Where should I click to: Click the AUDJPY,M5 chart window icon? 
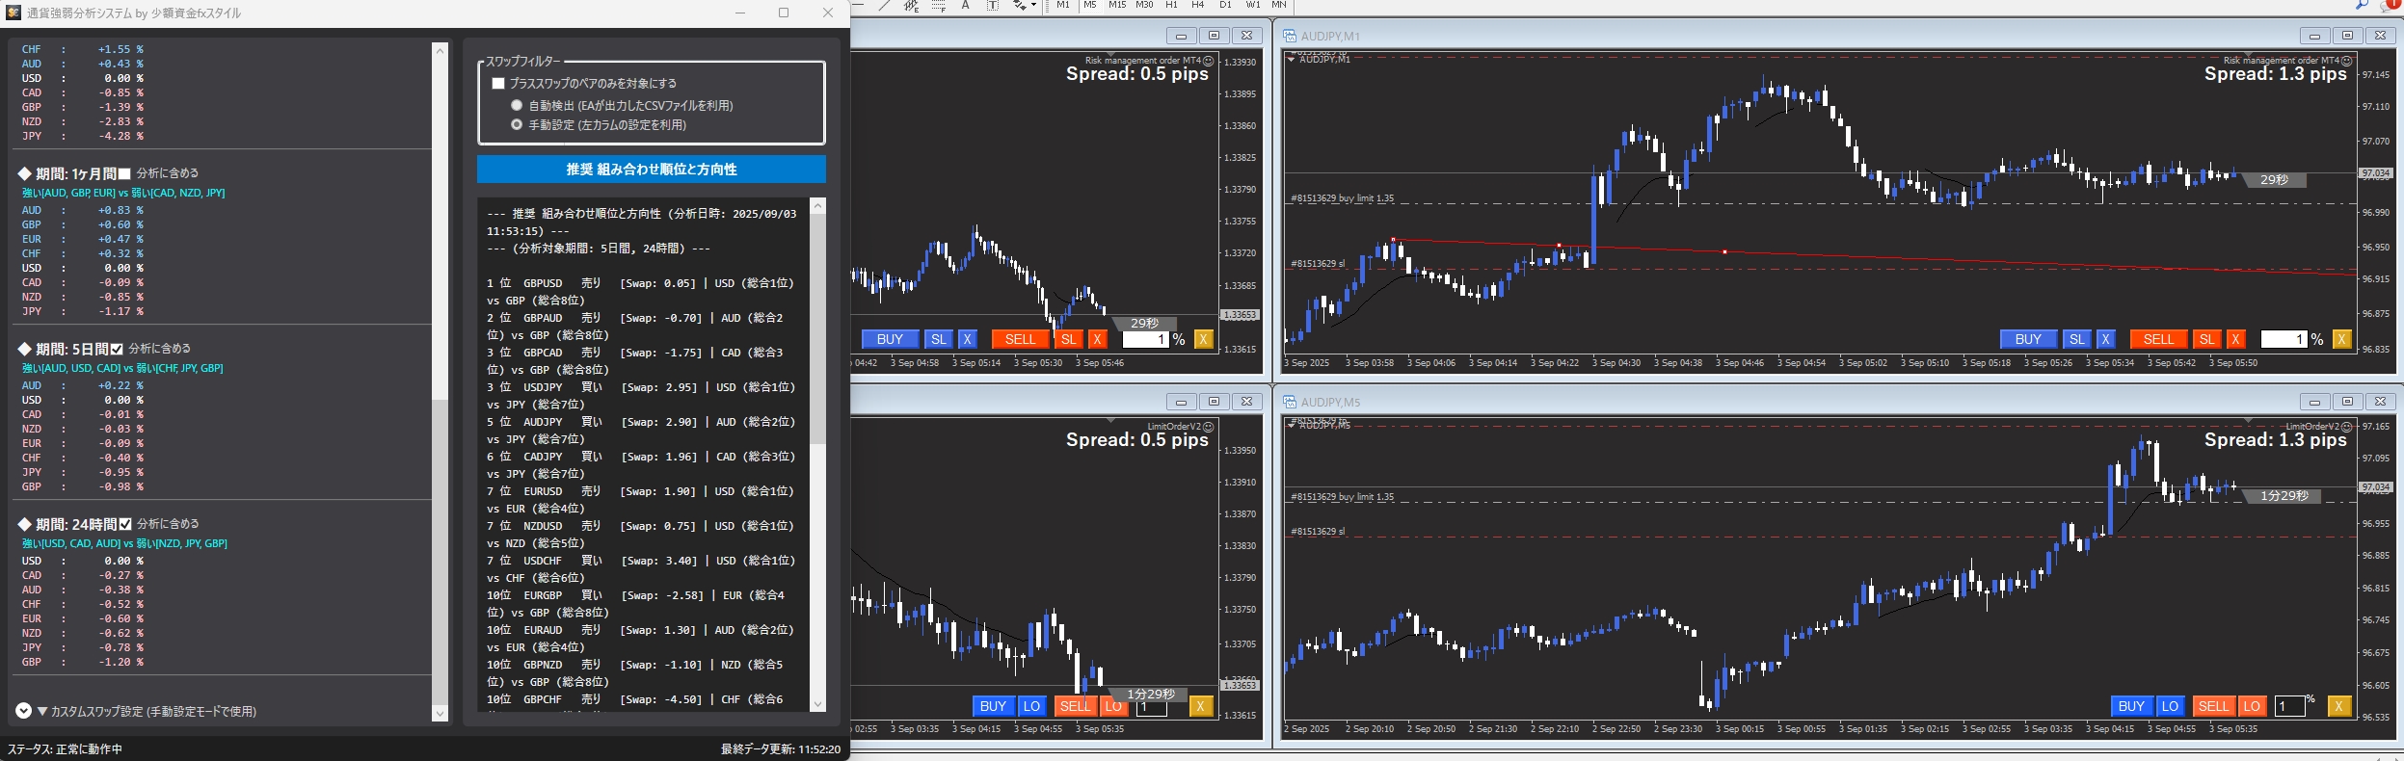click(1290, 403)
